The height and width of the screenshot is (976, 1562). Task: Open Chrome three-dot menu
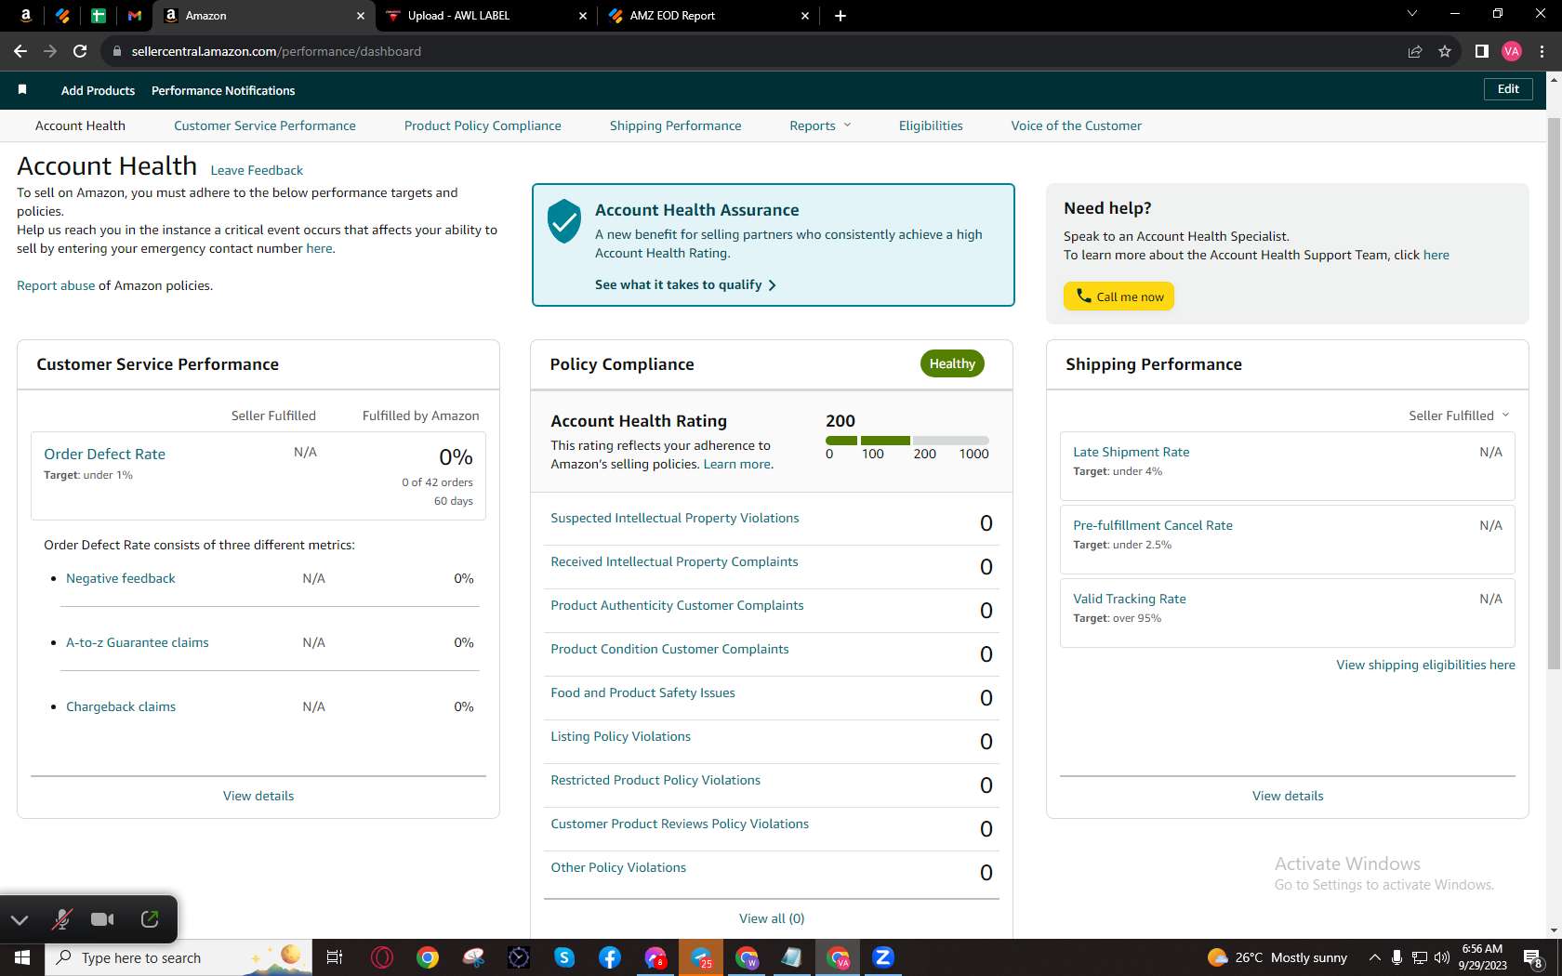click(1542, 51)
